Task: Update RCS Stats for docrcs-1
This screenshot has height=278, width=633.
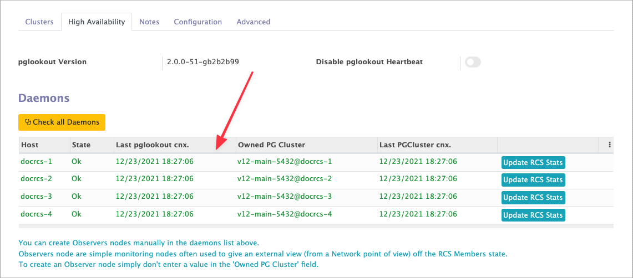Action: tap(533, 163)
